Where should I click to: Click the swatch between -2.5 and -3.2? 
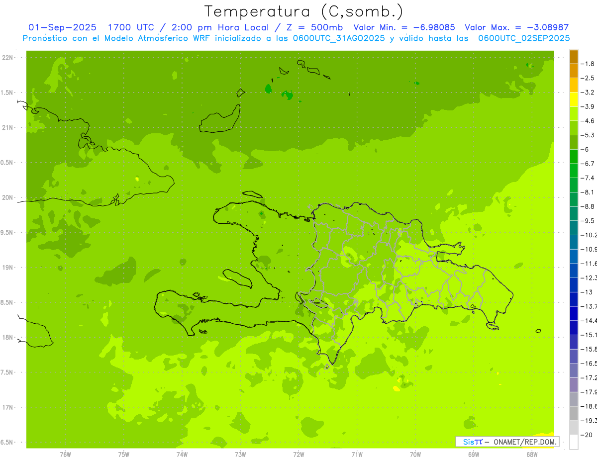tap(574, 86)
